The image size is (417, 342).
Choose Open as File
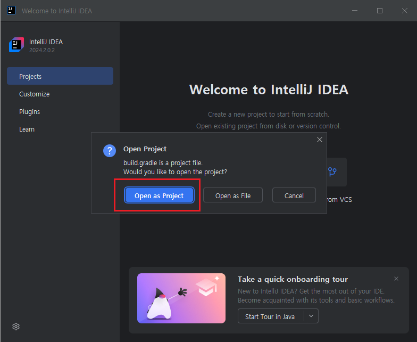tap(233, 196)
